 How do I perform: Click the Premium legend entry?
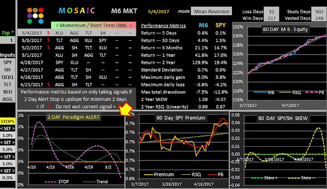(159, 175)
